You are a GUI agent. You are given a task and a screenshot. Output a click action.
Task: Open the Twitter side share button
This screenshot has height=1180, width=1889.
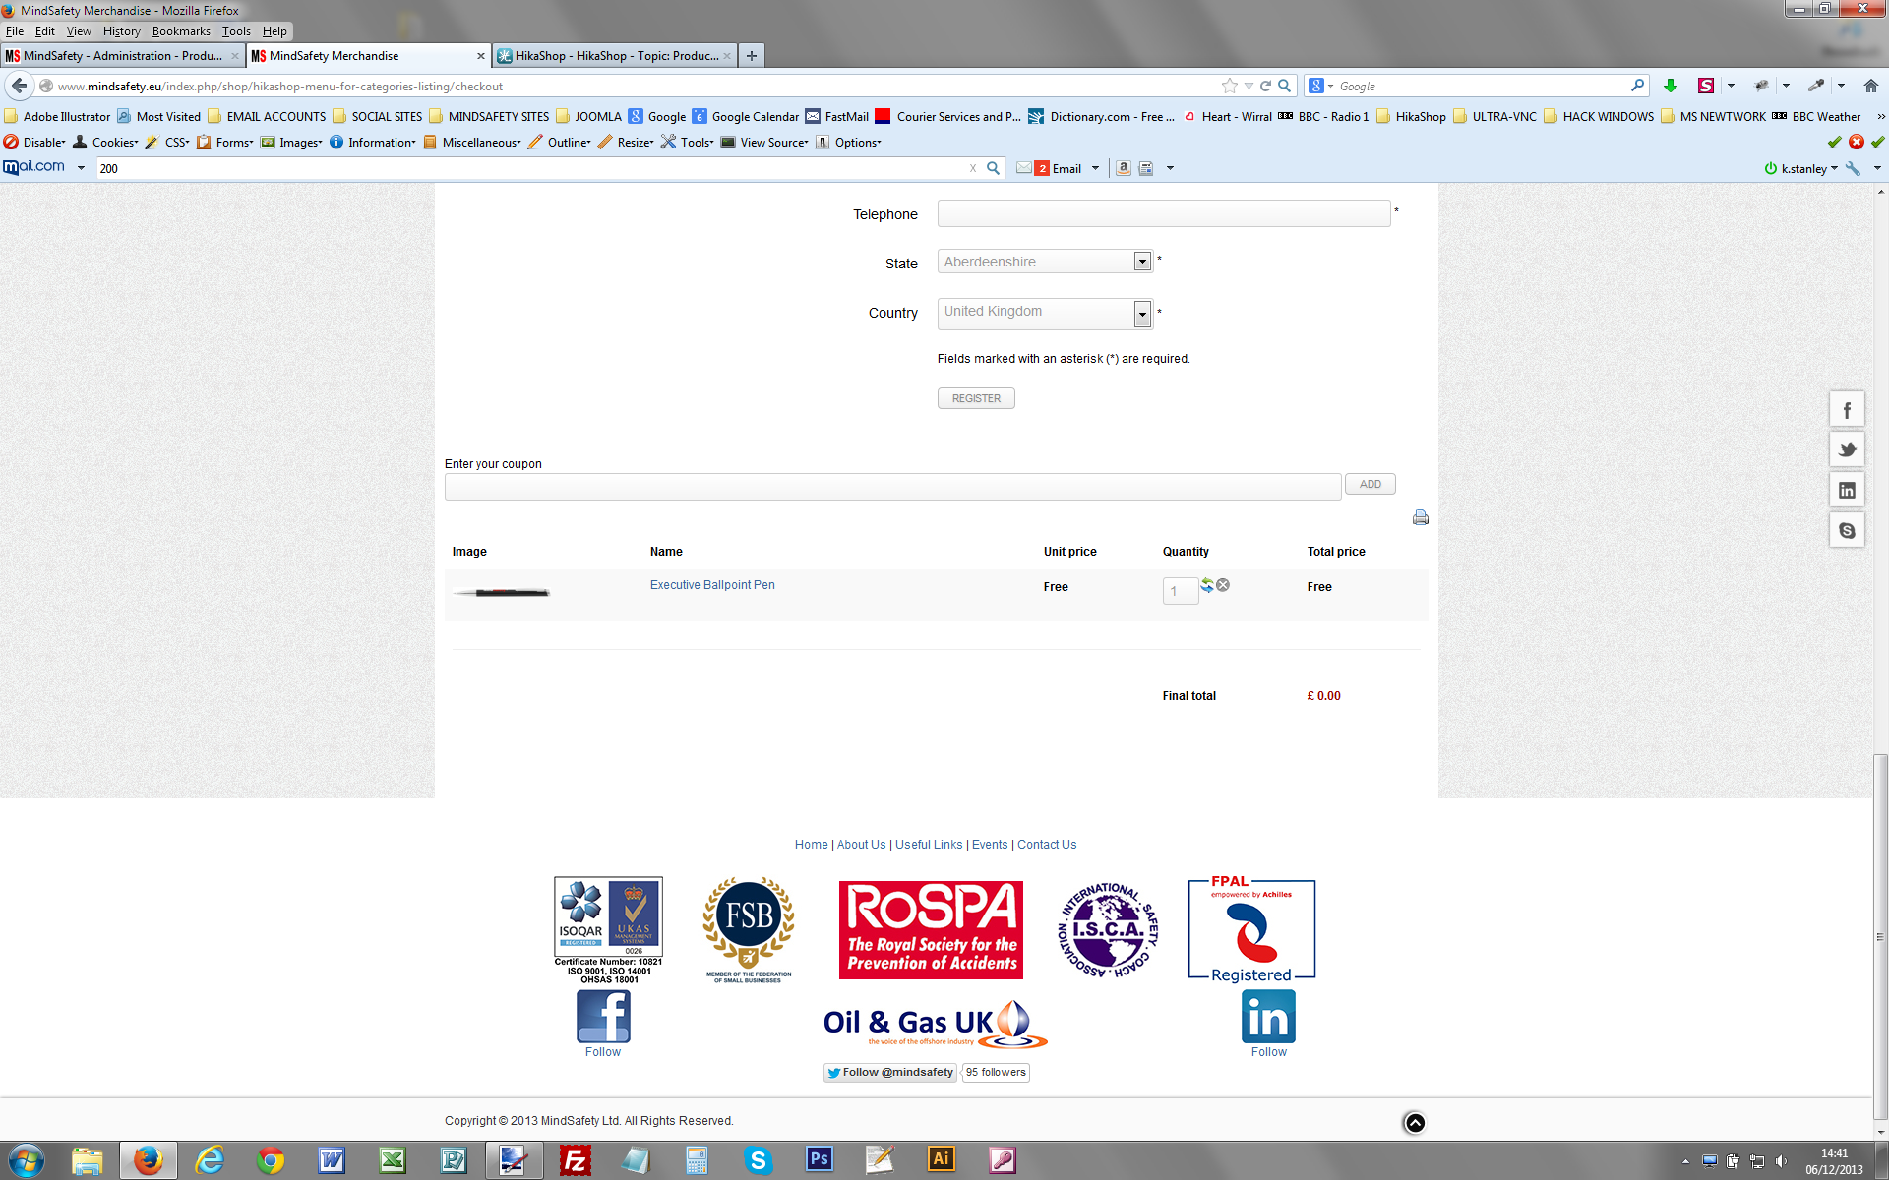tap(1847, 450)
